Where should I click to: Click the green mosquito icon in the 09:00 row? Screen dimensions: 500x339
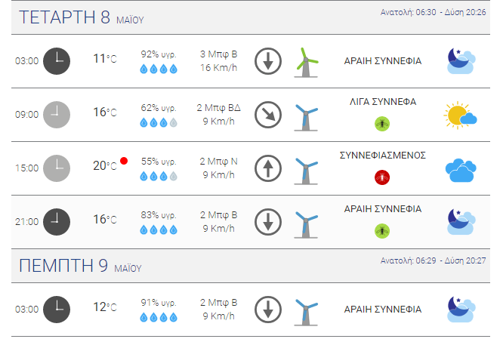[382, 124]
